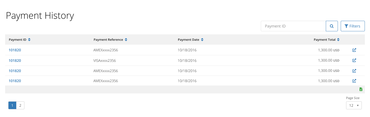
Task: Open external link icon in third payment row
Action: pos(354,71)
